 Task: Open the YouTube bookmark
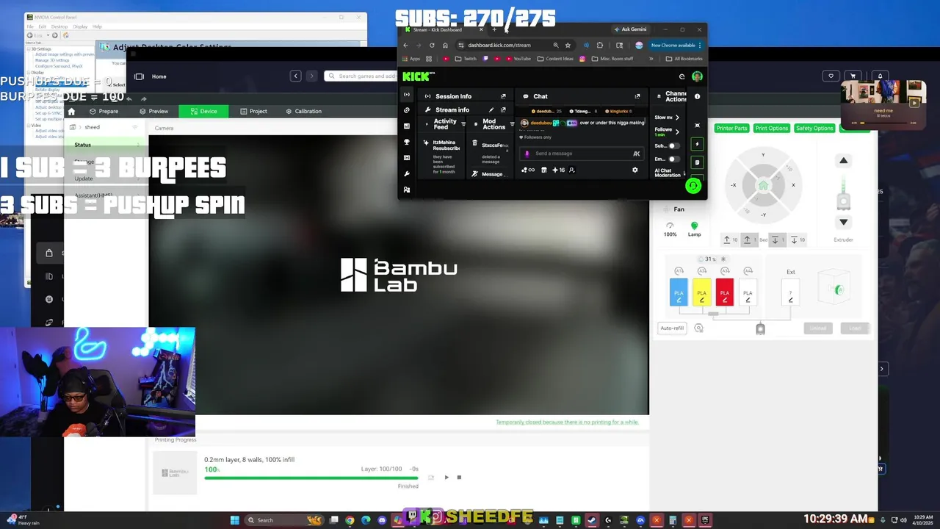coord(518,59)
